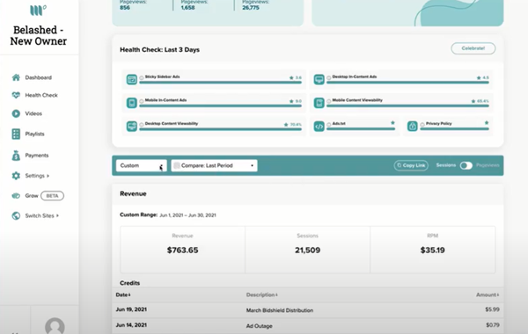Screen dimensions: 528x334
Task: Click the Ads.txt code icon
Action: click(x=319, y=127)
